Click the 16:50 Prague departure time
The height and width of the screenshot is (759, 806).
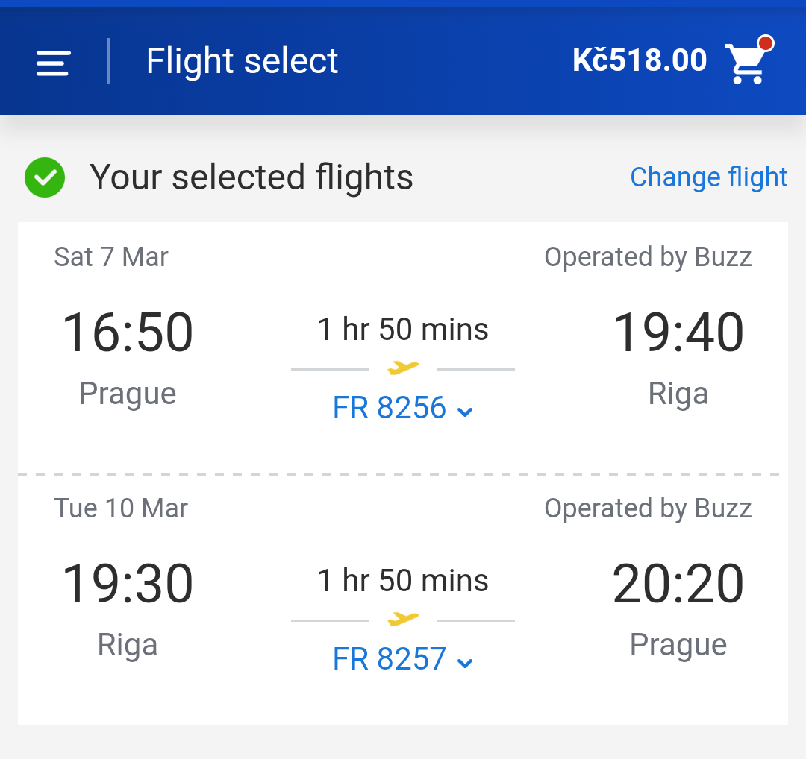click(x=128, y=333)
